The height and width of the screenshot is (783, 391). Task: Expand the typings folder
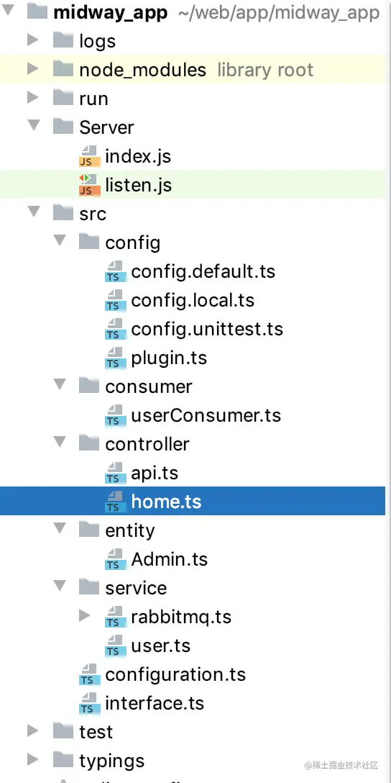pos(33,759)
